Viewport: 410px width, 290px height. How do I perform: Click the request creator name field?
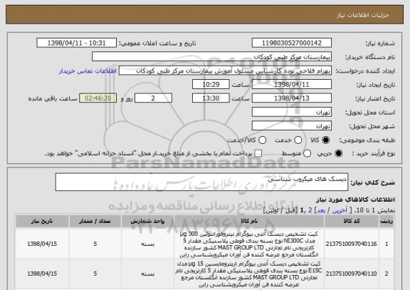click(225, 71)
